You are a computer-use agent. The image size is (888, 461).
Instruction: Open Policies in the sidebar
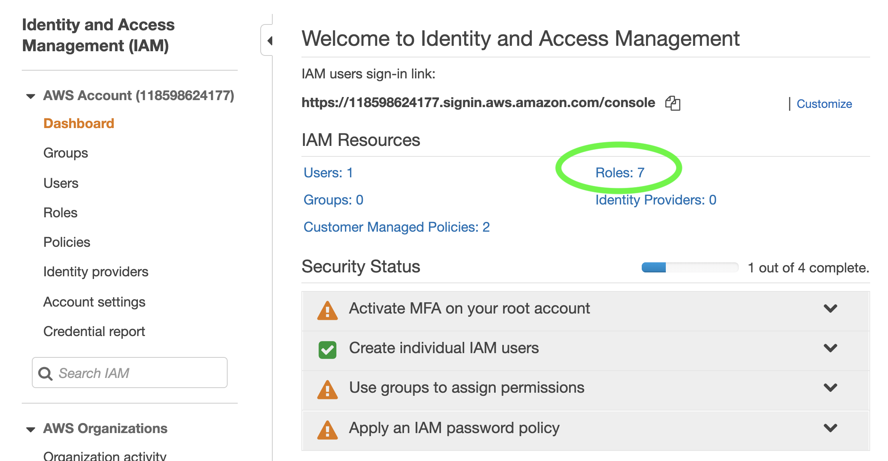coord(67,242)
